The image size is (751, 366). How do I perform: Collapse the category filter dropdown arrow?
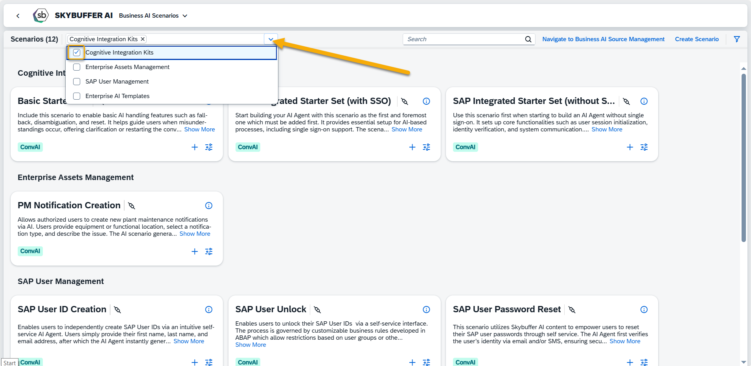pyautogui.click(x=271, y=39)
